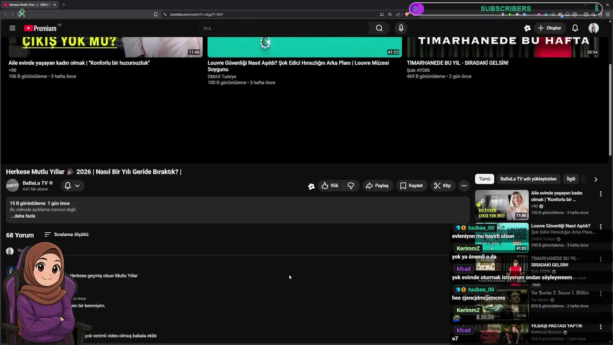Open options for sidebar Aile evinde yaşayan video
The width and height of the screenshot is (613, 345).
coord(601,194)
